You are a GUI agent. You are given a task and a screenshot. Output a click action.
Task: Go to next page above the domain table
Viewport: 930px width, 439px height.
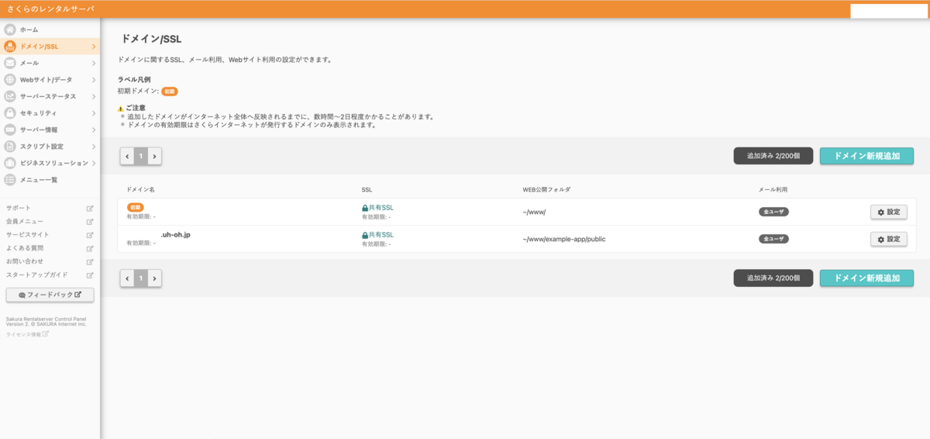(x=154, y=156)
